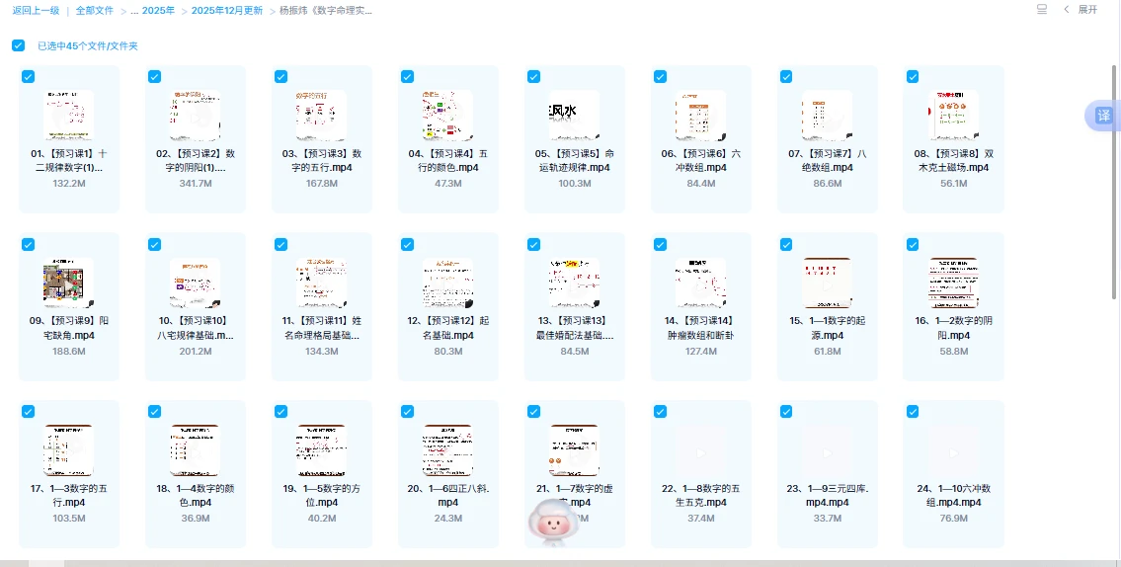This screenshot has width=1121, height=567.
Task: Toggle the select-all checkbox
Action: tap(19, 45)
